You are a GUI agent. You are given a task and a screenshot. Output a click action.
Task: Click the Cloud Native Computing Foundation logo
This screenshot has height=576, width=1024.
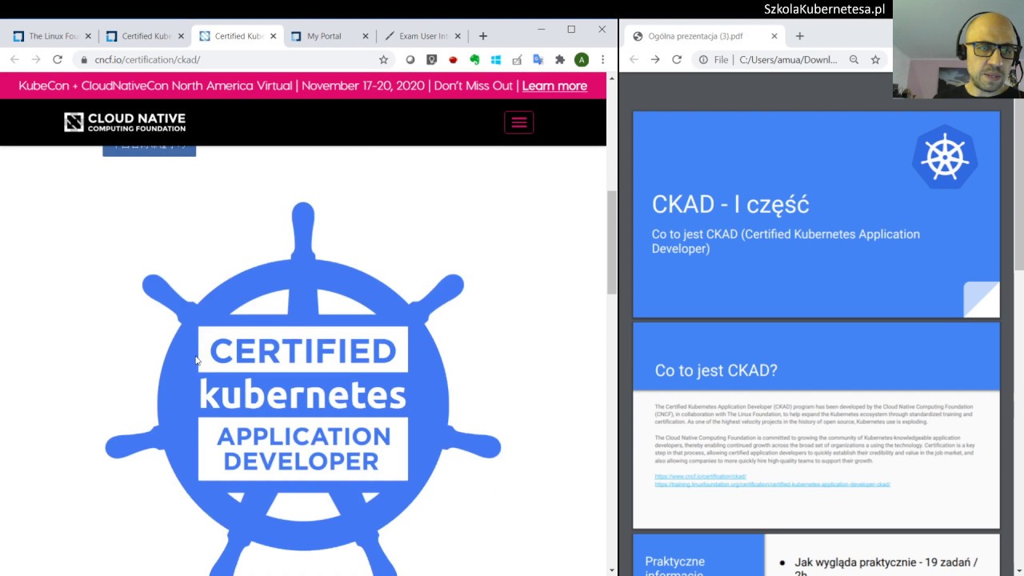click(125, 122)
